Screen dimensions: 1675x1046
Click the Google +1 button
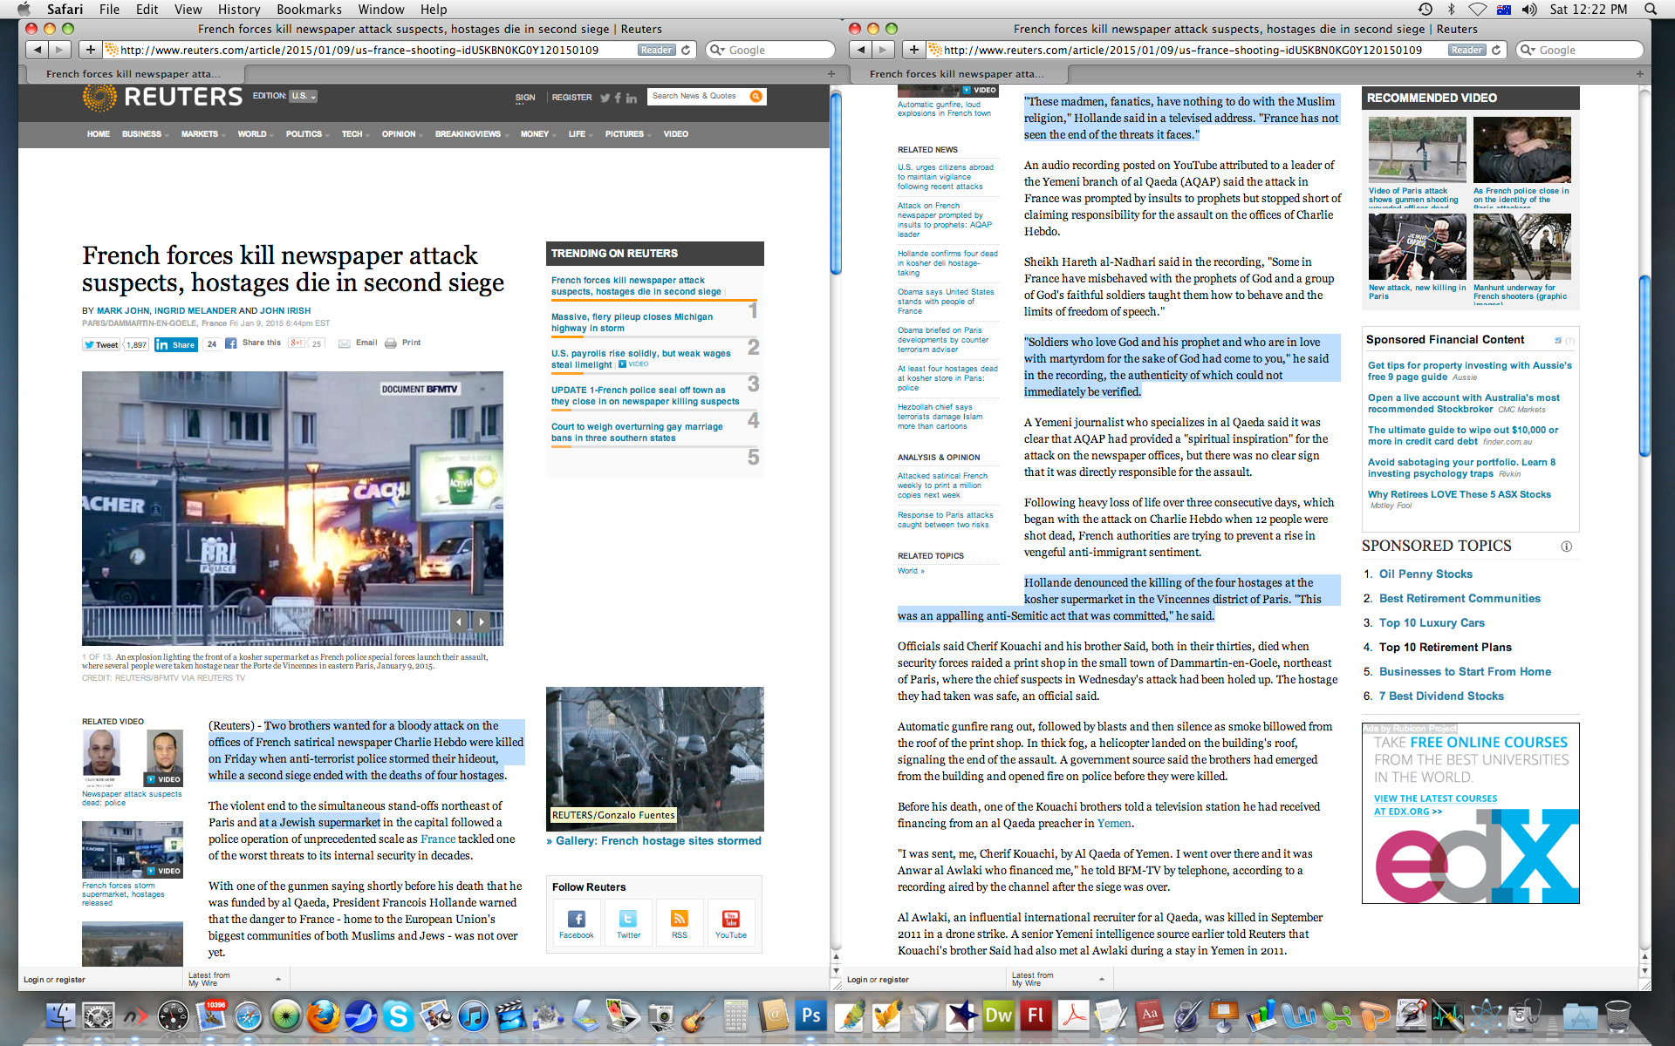point(297,343)
